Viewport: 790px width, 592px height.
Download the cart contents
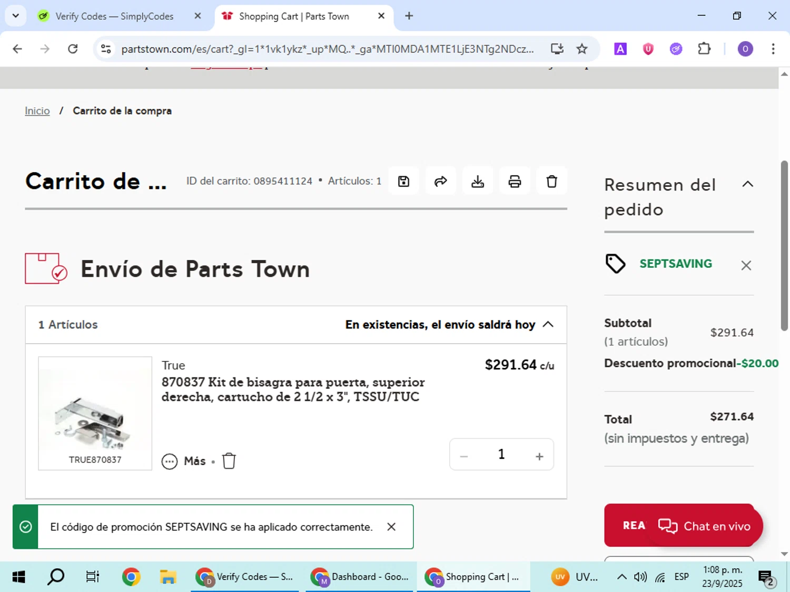coord(478,182)
